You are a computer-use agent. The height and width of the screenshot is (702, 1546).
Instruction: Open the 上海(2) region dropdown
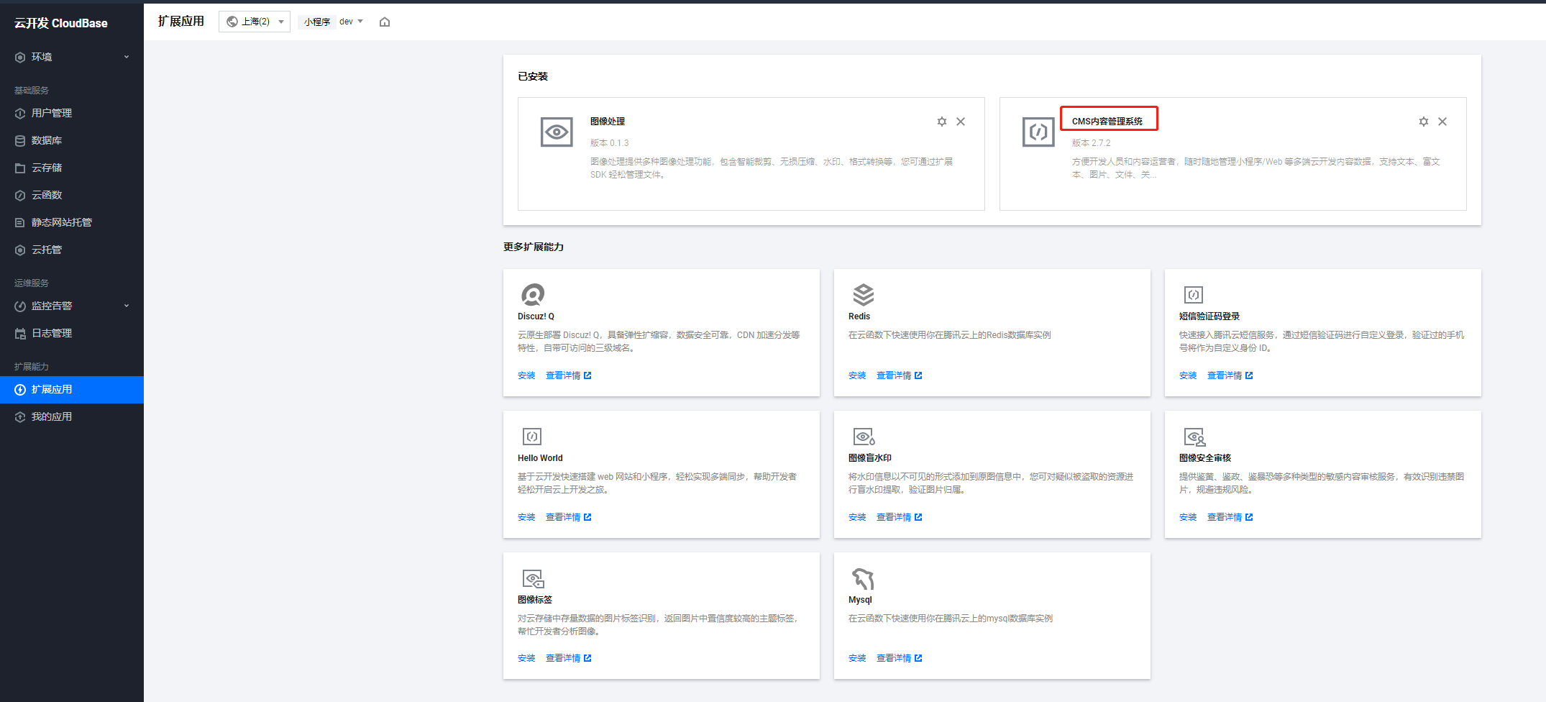tap(255, 22)
